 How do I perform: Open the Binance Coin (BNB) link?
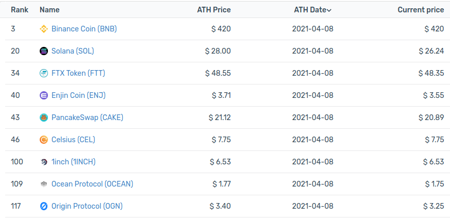pos(84,29)
